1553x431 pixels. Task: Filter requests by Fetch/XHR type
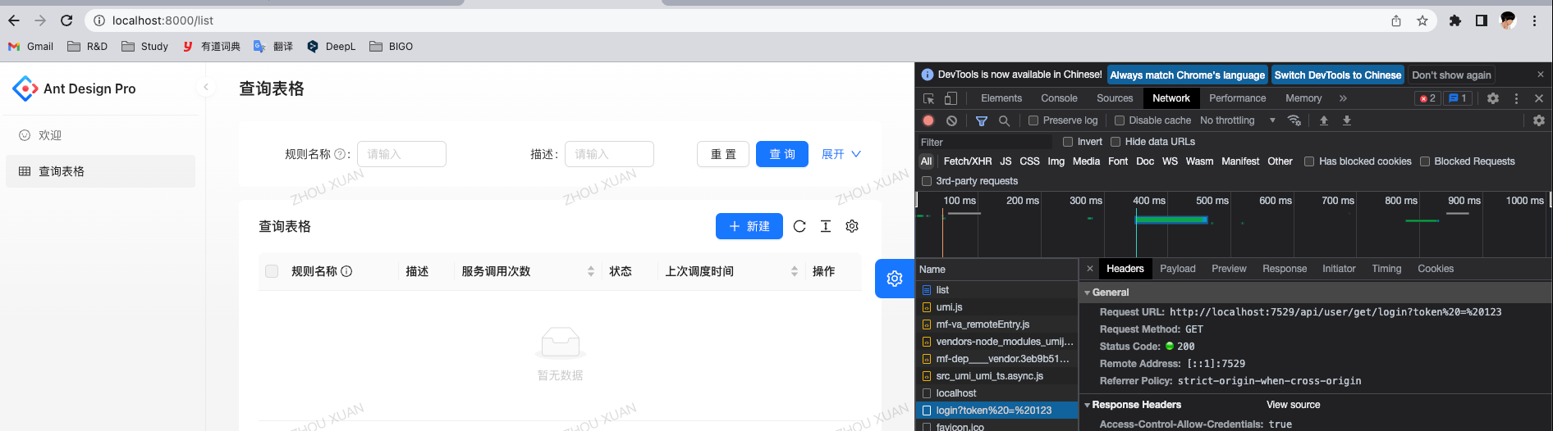(x=968, y=161)
